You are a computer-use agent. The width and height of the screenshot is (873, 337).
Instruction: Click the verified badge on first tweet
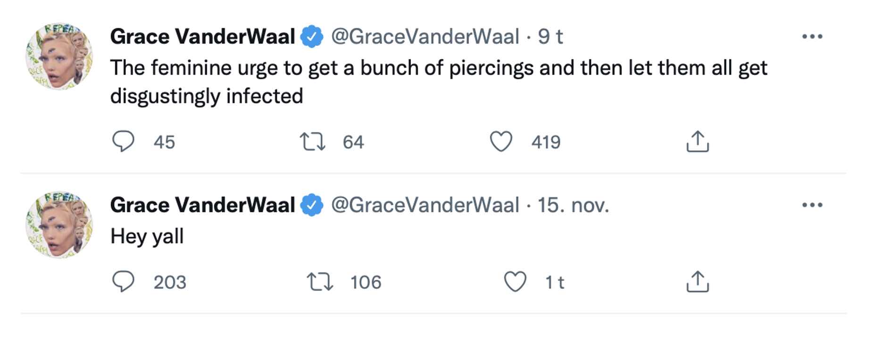pos(312,37)
